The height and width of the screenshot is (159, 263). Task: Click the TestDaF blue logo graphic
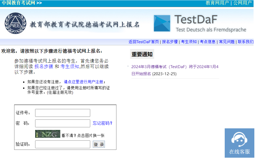click(162, 23)
